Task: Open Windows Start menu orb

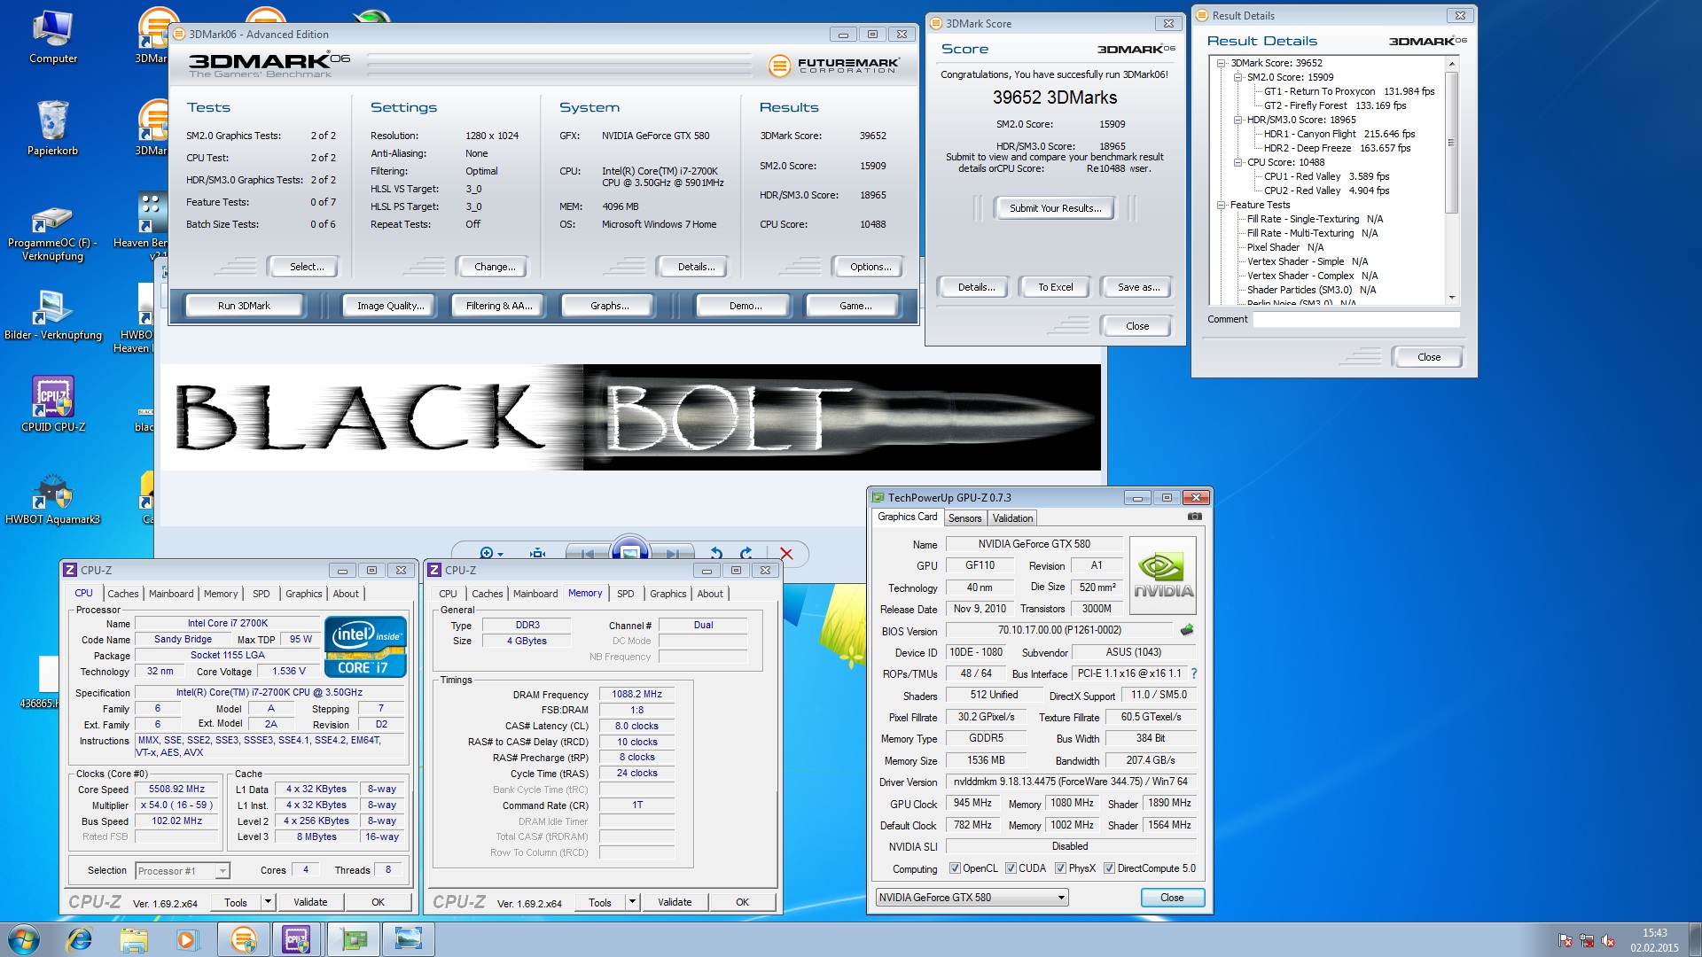Action: [x=24, y=939]
